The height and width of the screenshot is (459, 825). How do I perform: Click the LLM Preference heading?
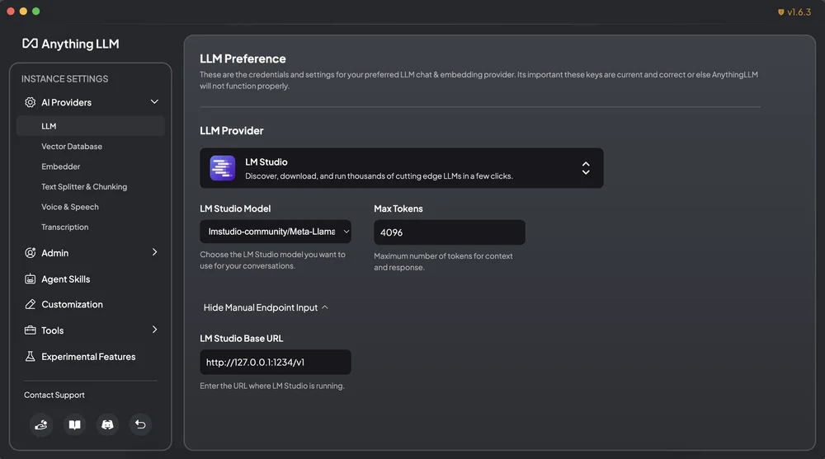pos(243,59)
